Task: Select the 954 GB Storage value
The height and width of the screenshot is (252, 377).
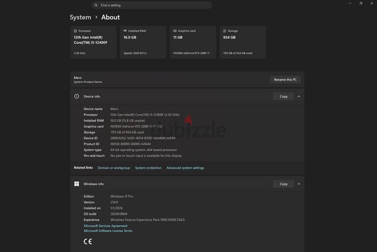Action: click(229, 37)
